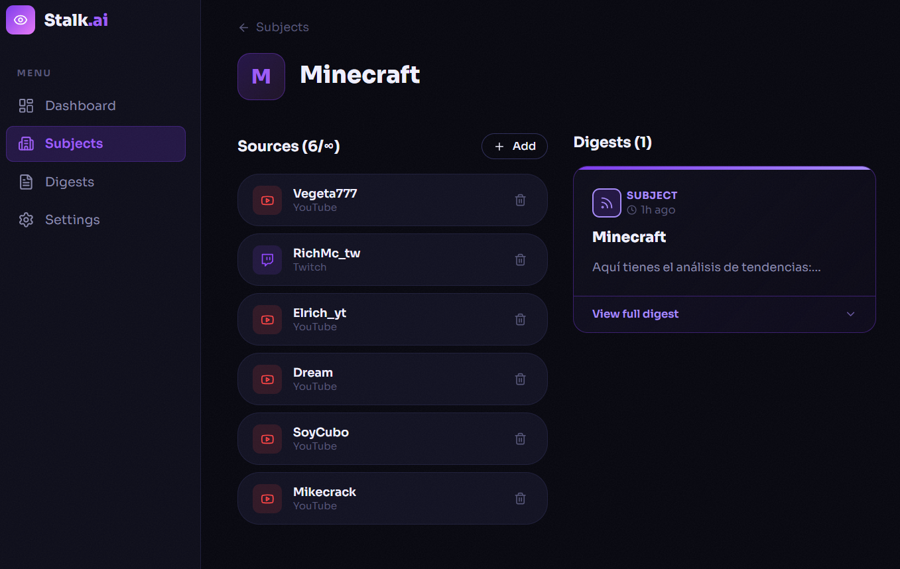Delete the Vegeta777 source with trash icon
Viewport: 900px width, 569px height.
pos(521,200)
